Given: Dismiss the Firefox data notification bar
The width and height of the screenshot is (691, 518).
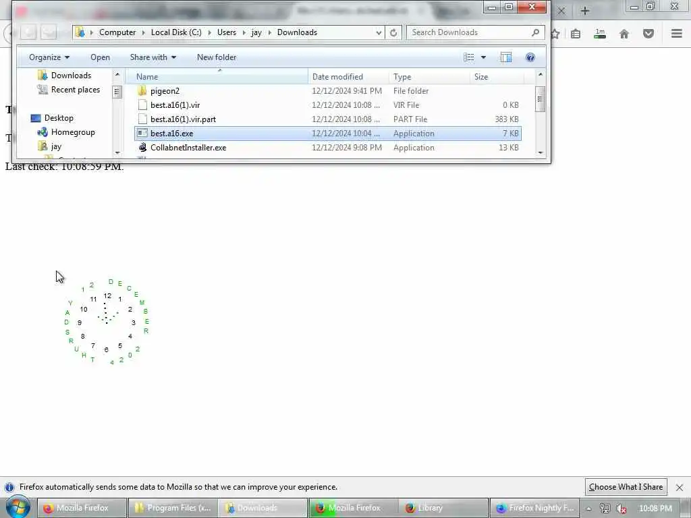Looking at the screenshot, I should pos(679,487).
